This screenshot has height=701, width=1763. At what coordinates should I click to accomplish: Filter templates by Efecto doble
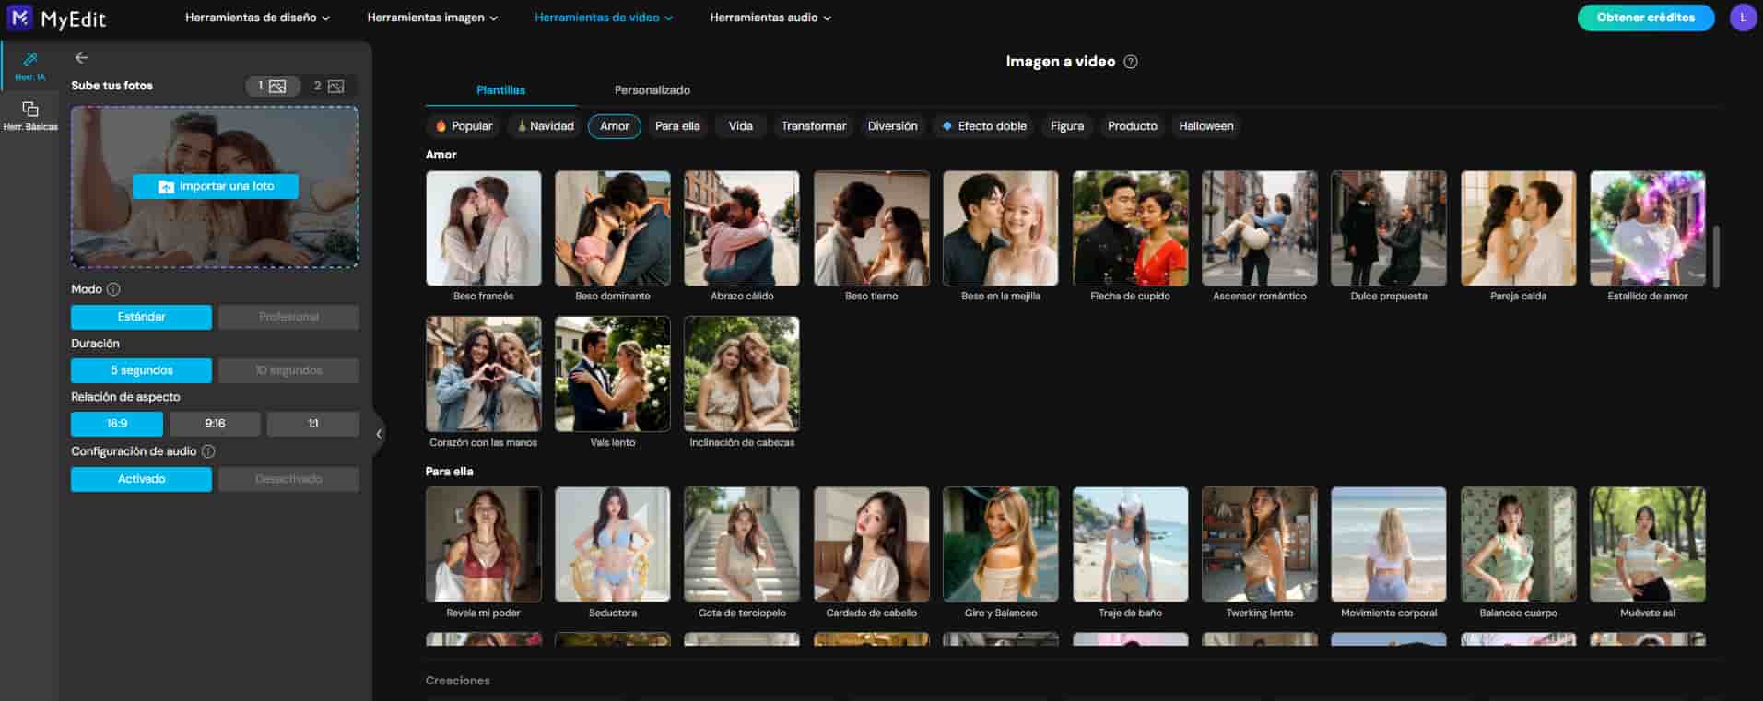983,126
